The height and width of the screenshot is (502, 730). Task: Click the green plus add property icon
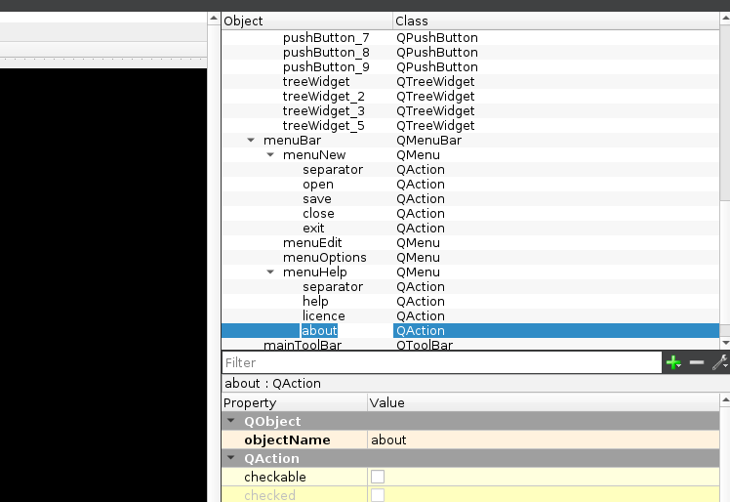click(673, 362)
